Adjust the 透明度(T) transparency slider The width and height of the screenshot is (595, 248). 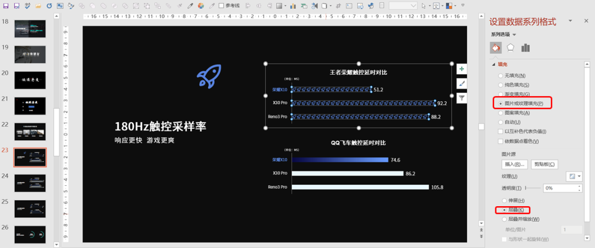(x=533, y=188)
